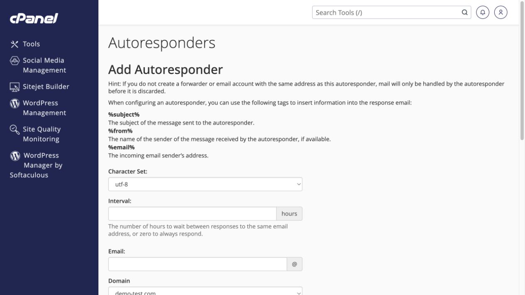The height and width of the screenshot is (295, 525).
Task: Select Tools in the sidebar
Action: (32, 44)
